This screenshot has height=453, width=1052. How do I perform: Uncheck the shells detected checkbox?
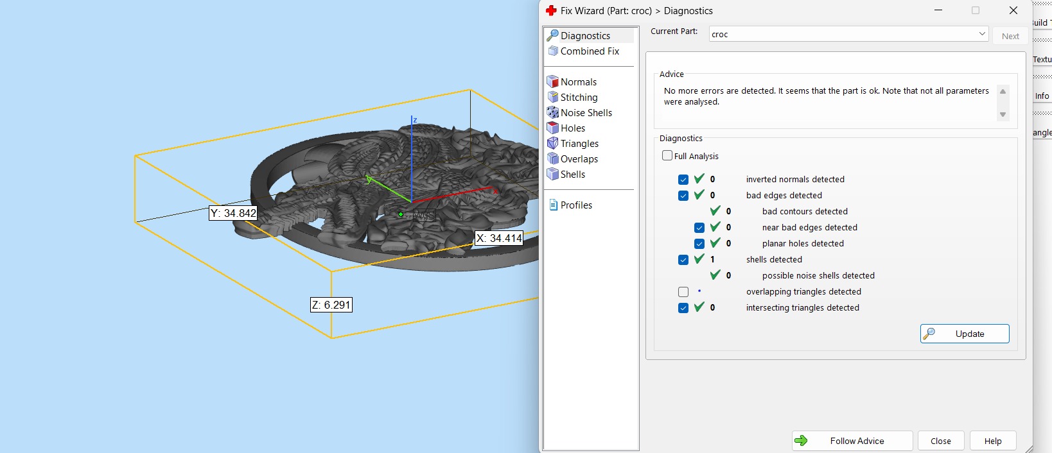point(683,260)
